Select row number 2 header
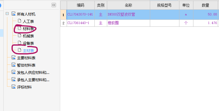This screenshot has height=111, width=219. [x=64, y=23]
